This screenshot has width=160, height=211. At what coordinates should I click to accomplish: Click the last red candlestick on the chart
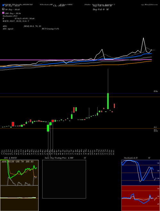[x=114, y=106]
